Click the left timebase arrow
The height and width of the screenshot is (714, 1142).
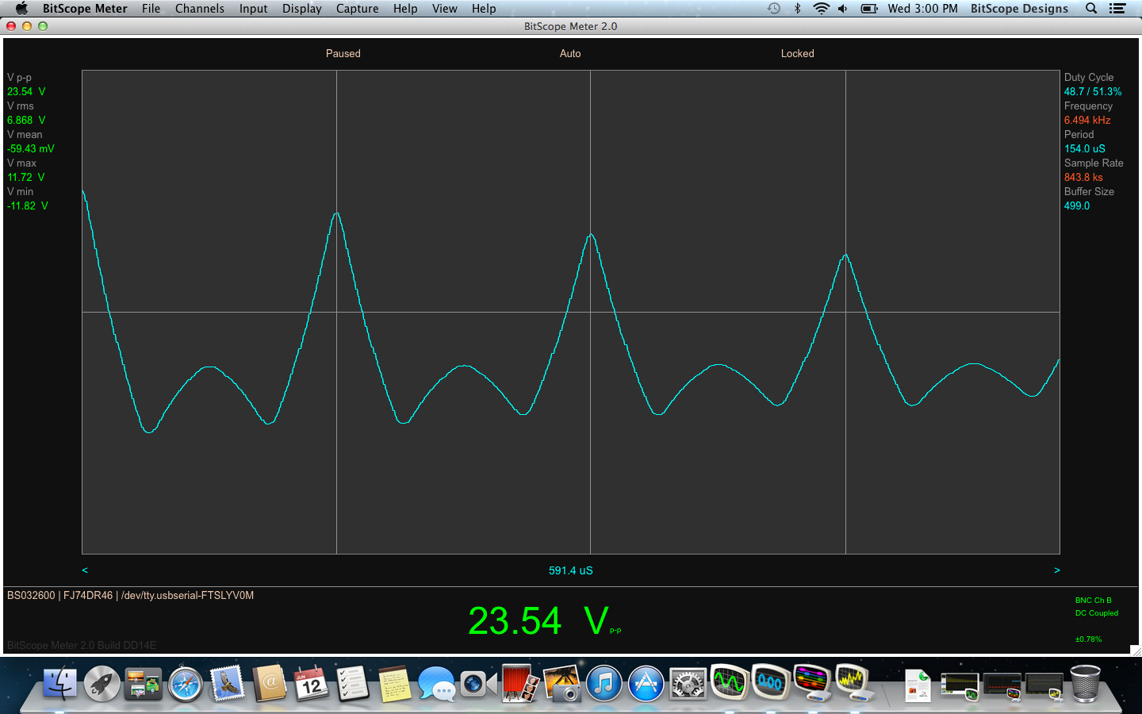[x=85, y=570]
